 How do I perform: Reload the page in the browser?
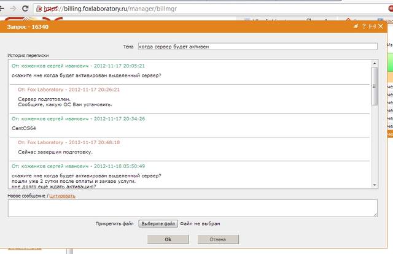click(x=25, y=9)
